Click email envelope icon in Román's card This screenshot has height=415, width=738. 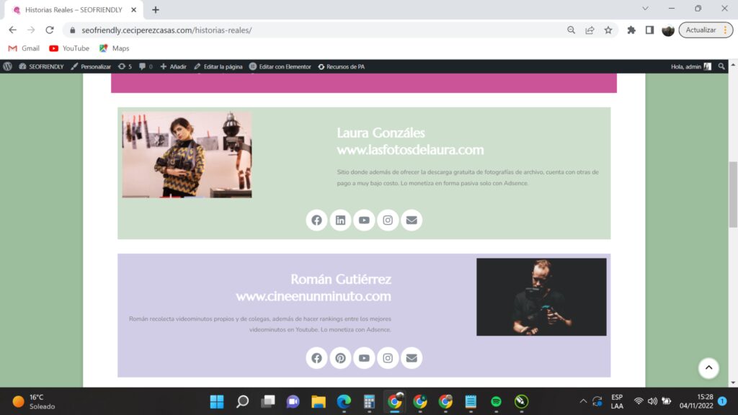point(412,358)
